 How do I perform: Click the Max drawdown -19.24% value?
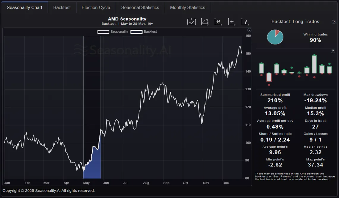pos(316,100)
